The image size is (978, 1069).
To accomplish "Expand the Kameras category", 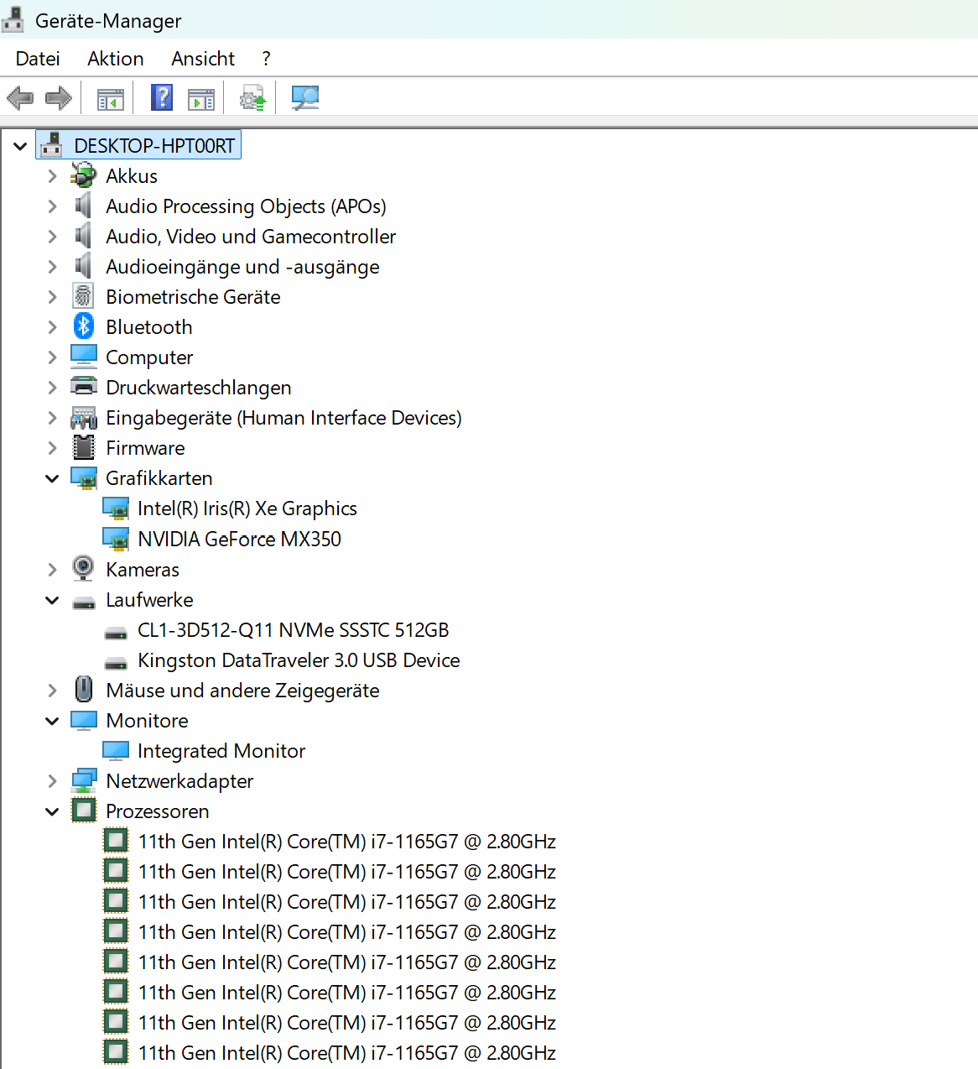I will [x=52, y=569].
